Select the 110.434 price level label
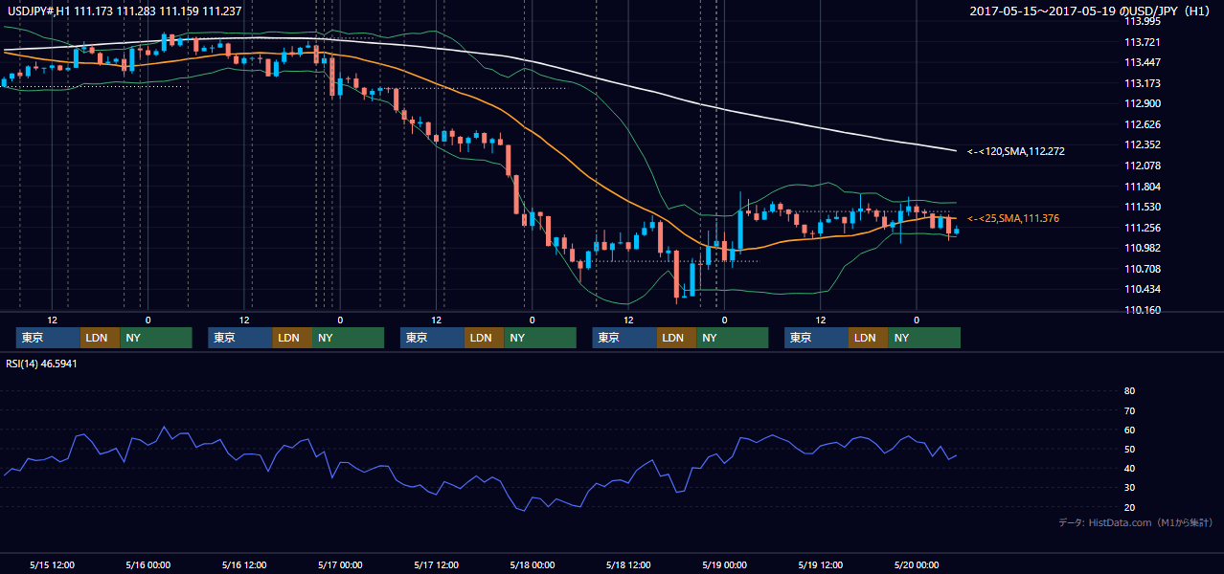1224x574 pixels. coord(1142,289)
